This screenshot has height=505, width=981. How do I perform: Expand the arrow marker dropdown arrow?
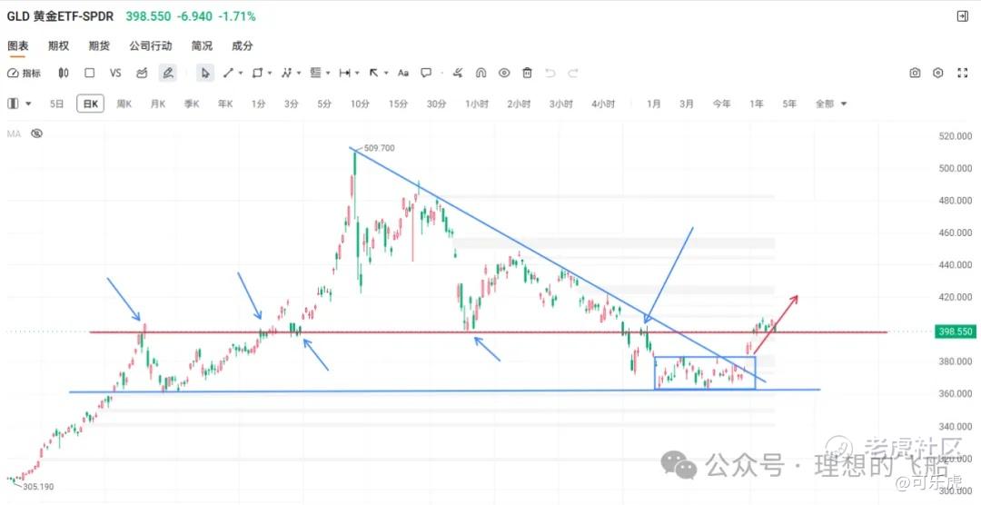386,74
